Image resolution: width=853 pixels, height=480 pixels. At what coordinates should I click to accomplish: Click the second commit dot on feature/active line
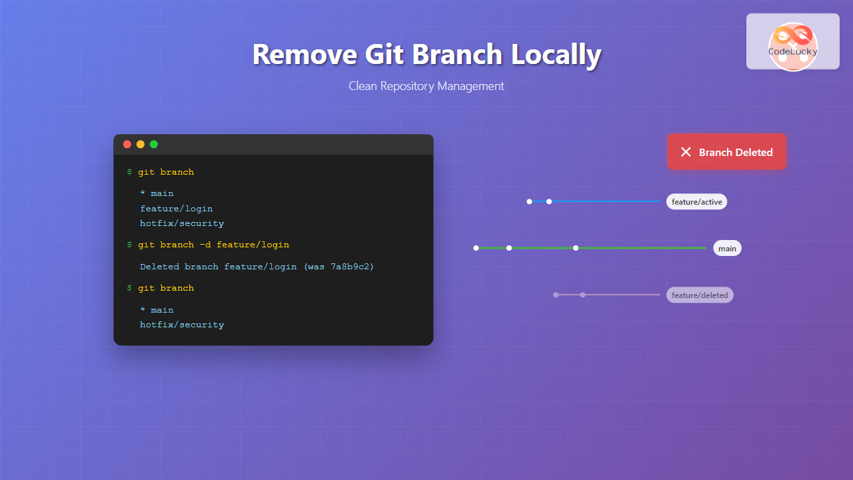pos(549,201)
